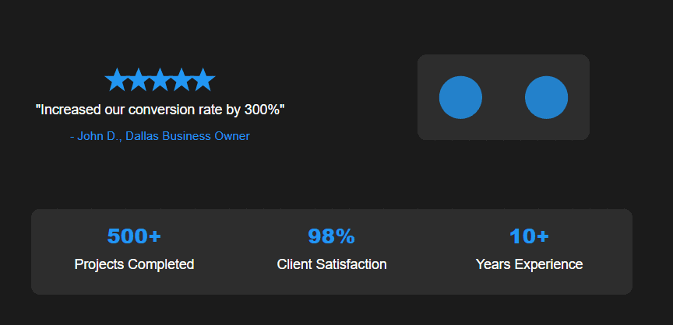Click stats panel space between 98% and 10+
This screenshot has width=673, height=325.
[431, 250]
